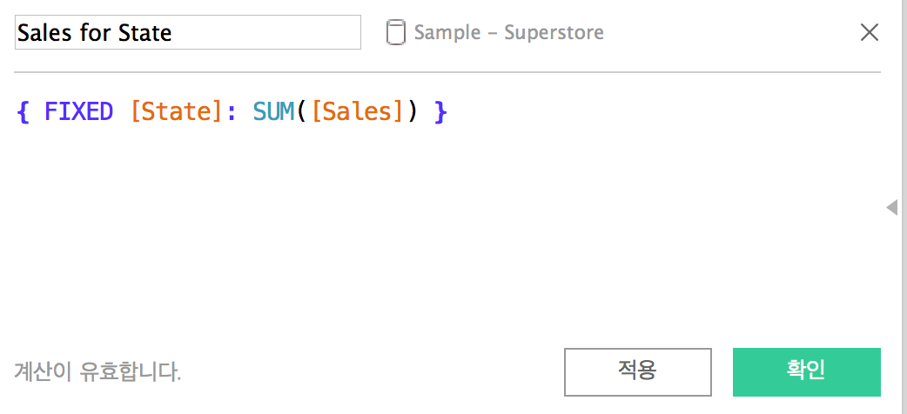This screenshot has width=907, height=414.
Task: Click the 적용 (Apply) button
Action: [637, 371]
